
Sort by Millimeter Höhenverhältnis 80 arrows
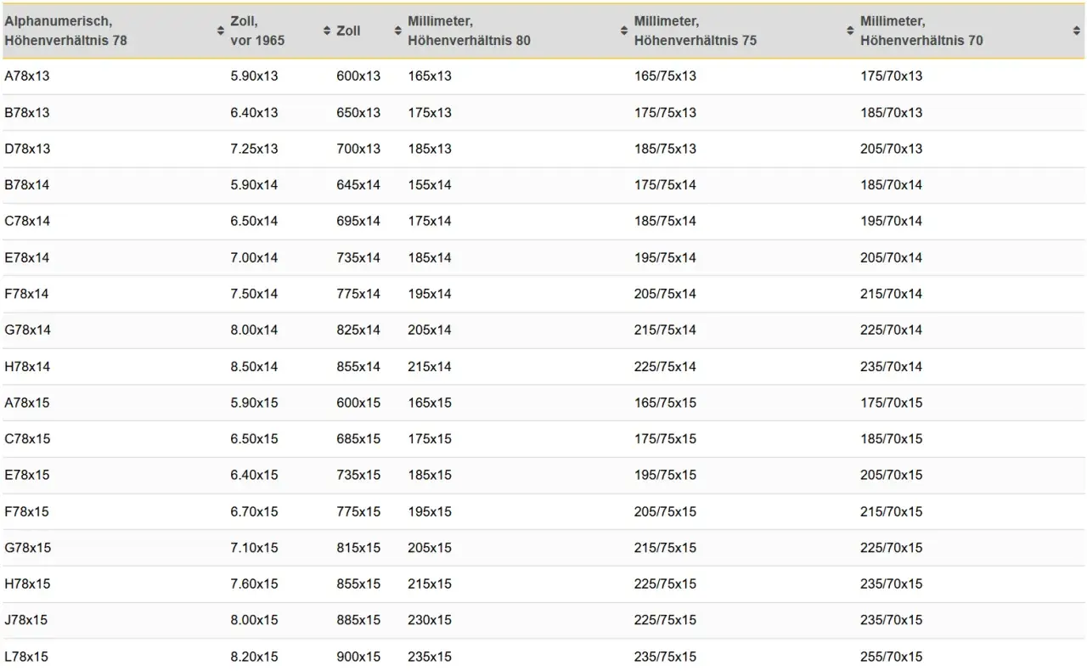tap(624, 31)
